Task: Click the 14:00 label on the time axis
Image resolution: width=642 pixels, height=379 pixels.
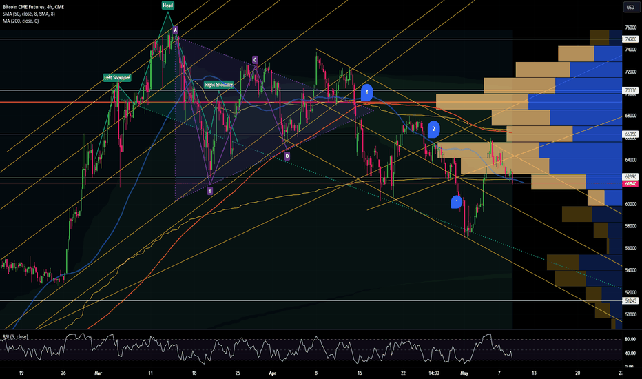Action: (x=434, y=373)
